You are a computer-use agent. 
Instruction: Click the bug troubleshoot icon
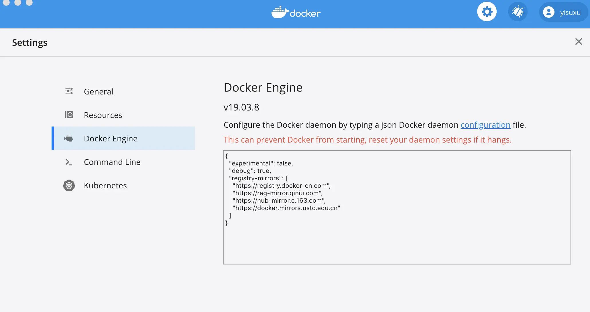click(518, 12)
